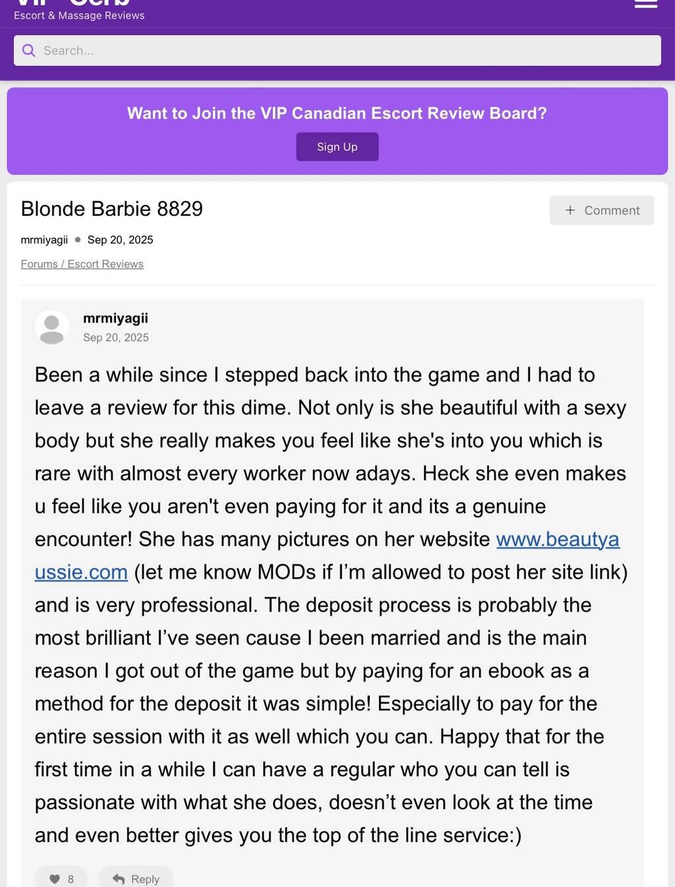Click the like count number 8
This screenshot has height=887, width=675.
[x=71, y=879]
